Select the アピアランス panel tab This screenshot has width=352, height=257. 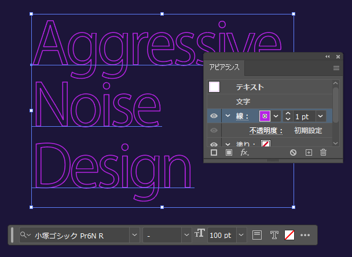click(x=225, y=68)
